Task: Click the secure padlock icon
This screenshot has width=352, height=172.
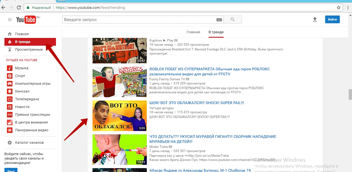Action: click(28, 7)
